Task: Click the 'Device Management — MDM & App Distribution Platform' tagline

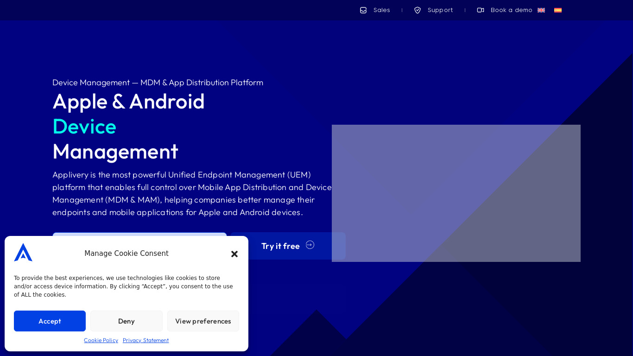Action: 158,83
